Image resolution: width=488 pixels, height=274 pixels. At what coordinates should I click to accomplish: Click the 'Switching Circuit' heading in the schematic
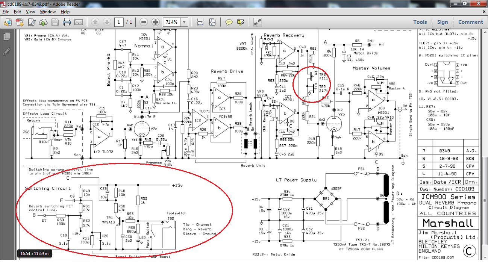pos(47,188)
